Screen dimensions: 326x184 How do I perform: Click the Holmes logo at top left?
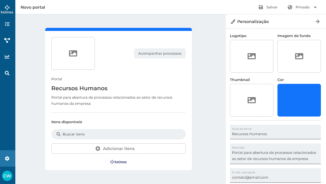[7, 9]
